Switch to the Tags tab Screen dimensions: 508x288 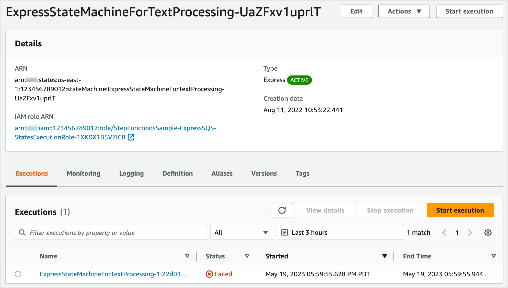click(x=302, y=173)
